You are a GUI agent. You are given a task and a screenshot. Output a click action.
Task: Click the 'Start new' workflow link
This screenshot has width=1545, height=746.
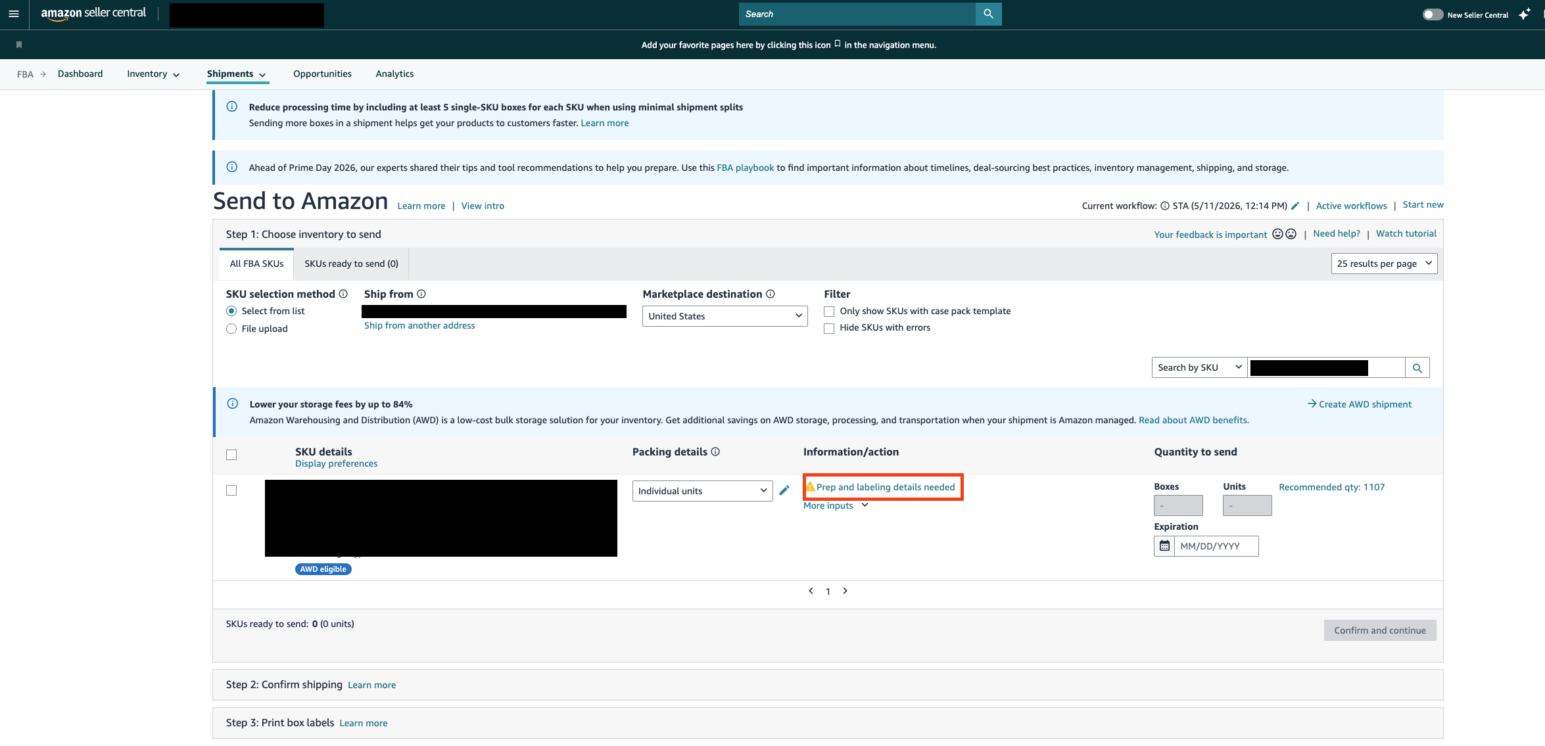[x=1423, y=204]
